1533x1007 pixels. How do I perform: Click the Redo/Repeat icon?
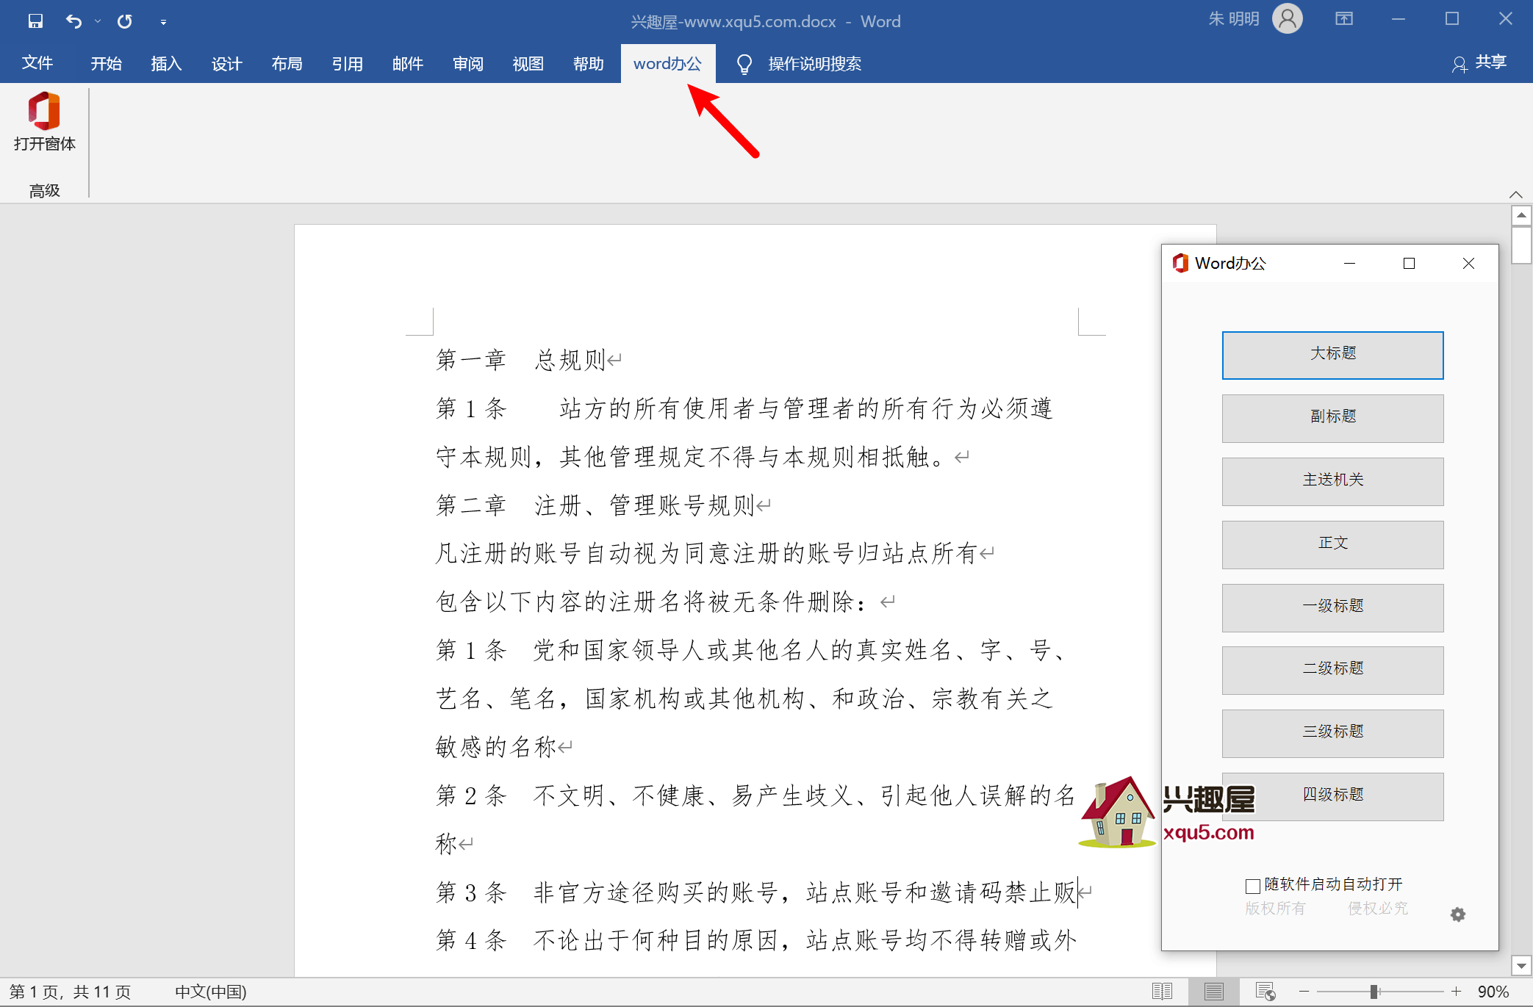124,21
